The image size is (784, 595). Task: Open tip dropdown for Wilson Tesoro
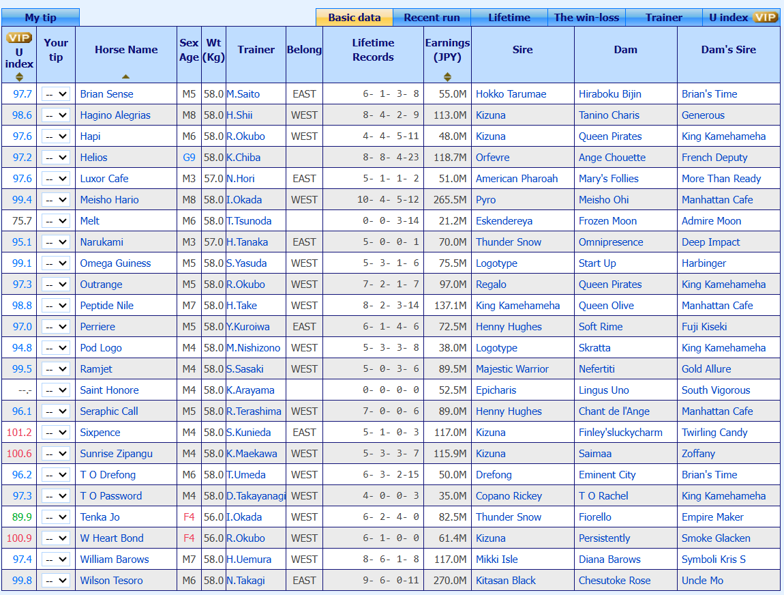pos(55,581)
